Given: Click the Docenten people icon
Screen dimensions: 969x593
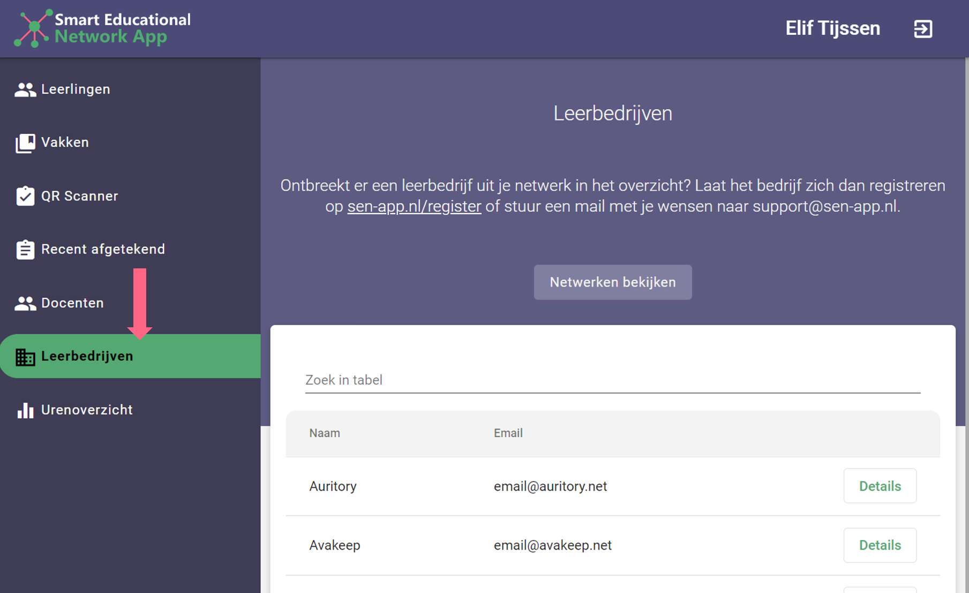Looking at the screenshot, I should click(25, 303).
